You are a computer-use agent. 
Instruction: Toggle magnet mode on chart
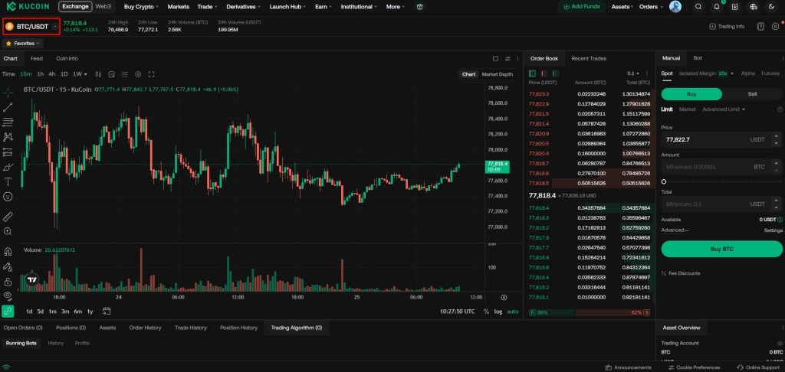click(x=8, y=252)
